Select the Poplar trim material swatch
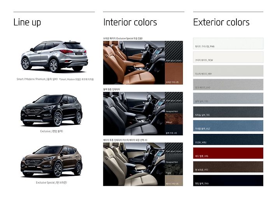This screenshot has width=280, height=198. tap(174, 170)
